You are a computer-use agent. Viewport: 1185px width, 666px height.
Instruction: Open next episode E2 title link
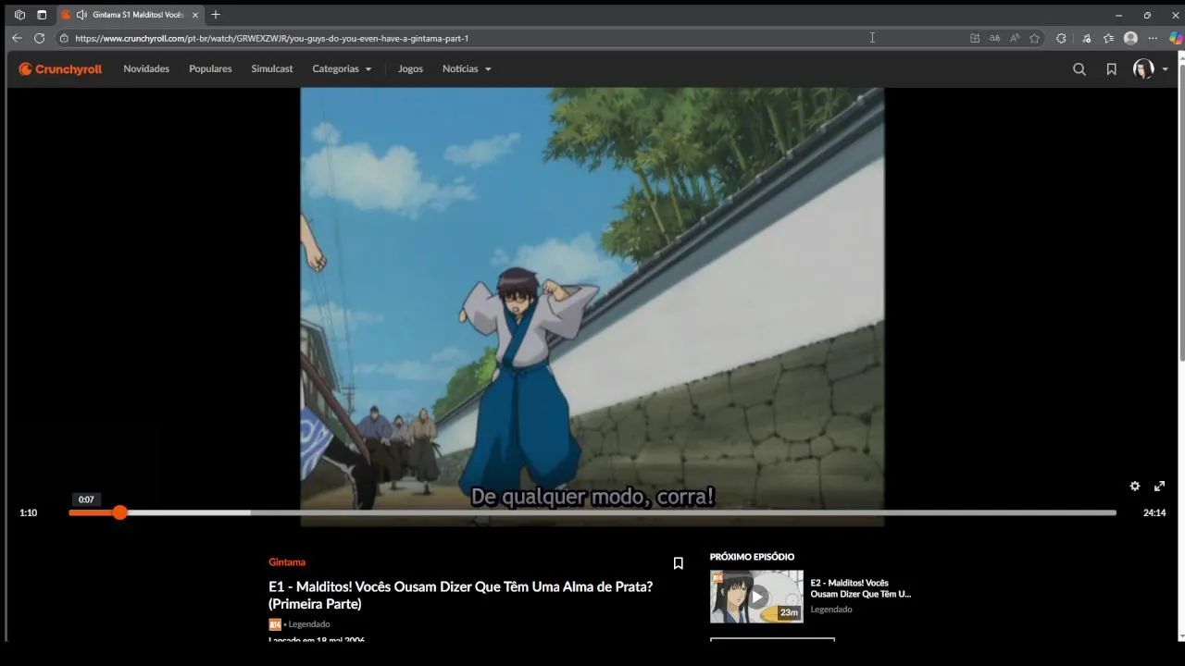point(860,588)
